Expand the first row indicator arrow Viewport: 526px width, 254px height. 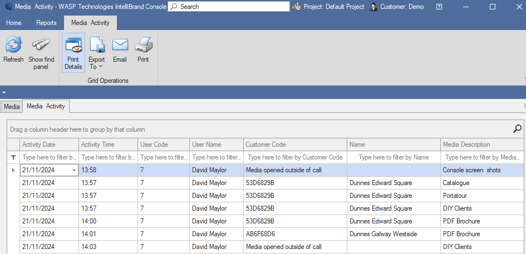point(13,170)
